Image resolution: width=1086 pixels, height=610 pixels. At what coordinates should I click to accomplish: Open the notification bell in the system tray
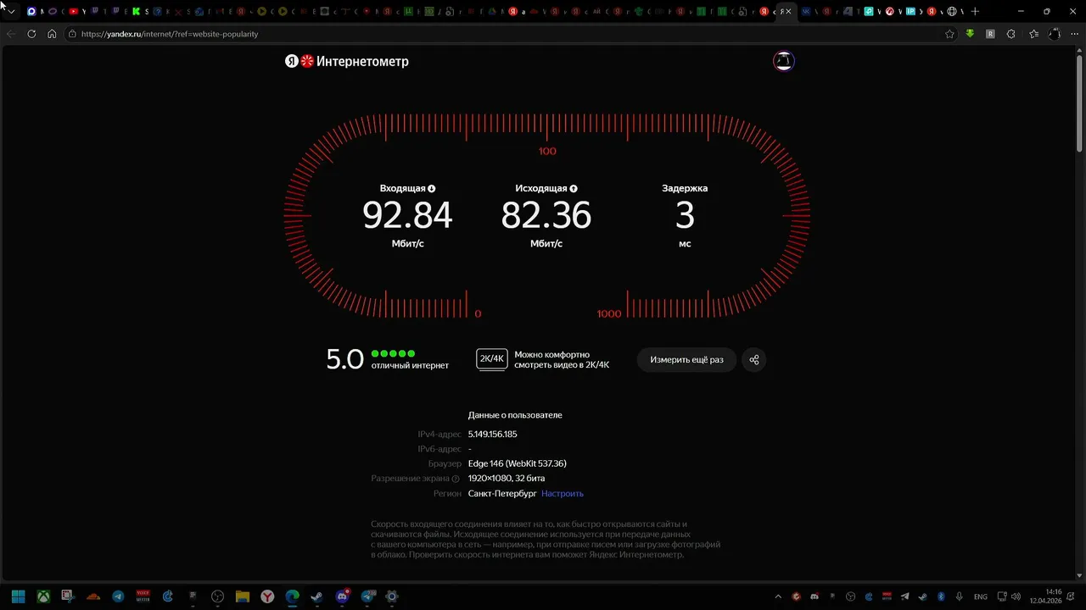(1070, 596)
